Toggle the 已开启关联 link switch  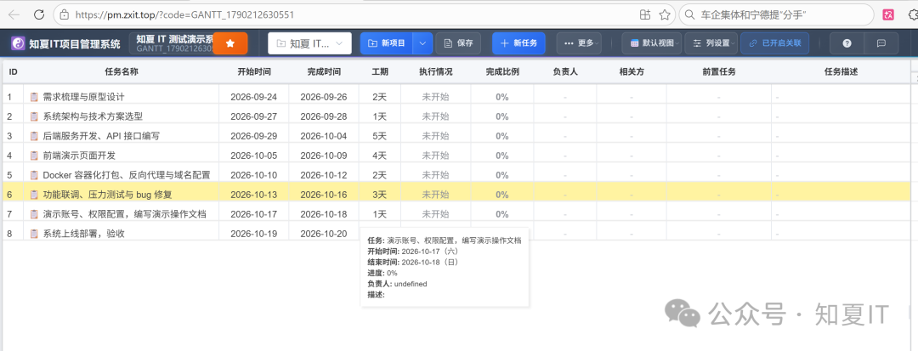tap(775, 43)
